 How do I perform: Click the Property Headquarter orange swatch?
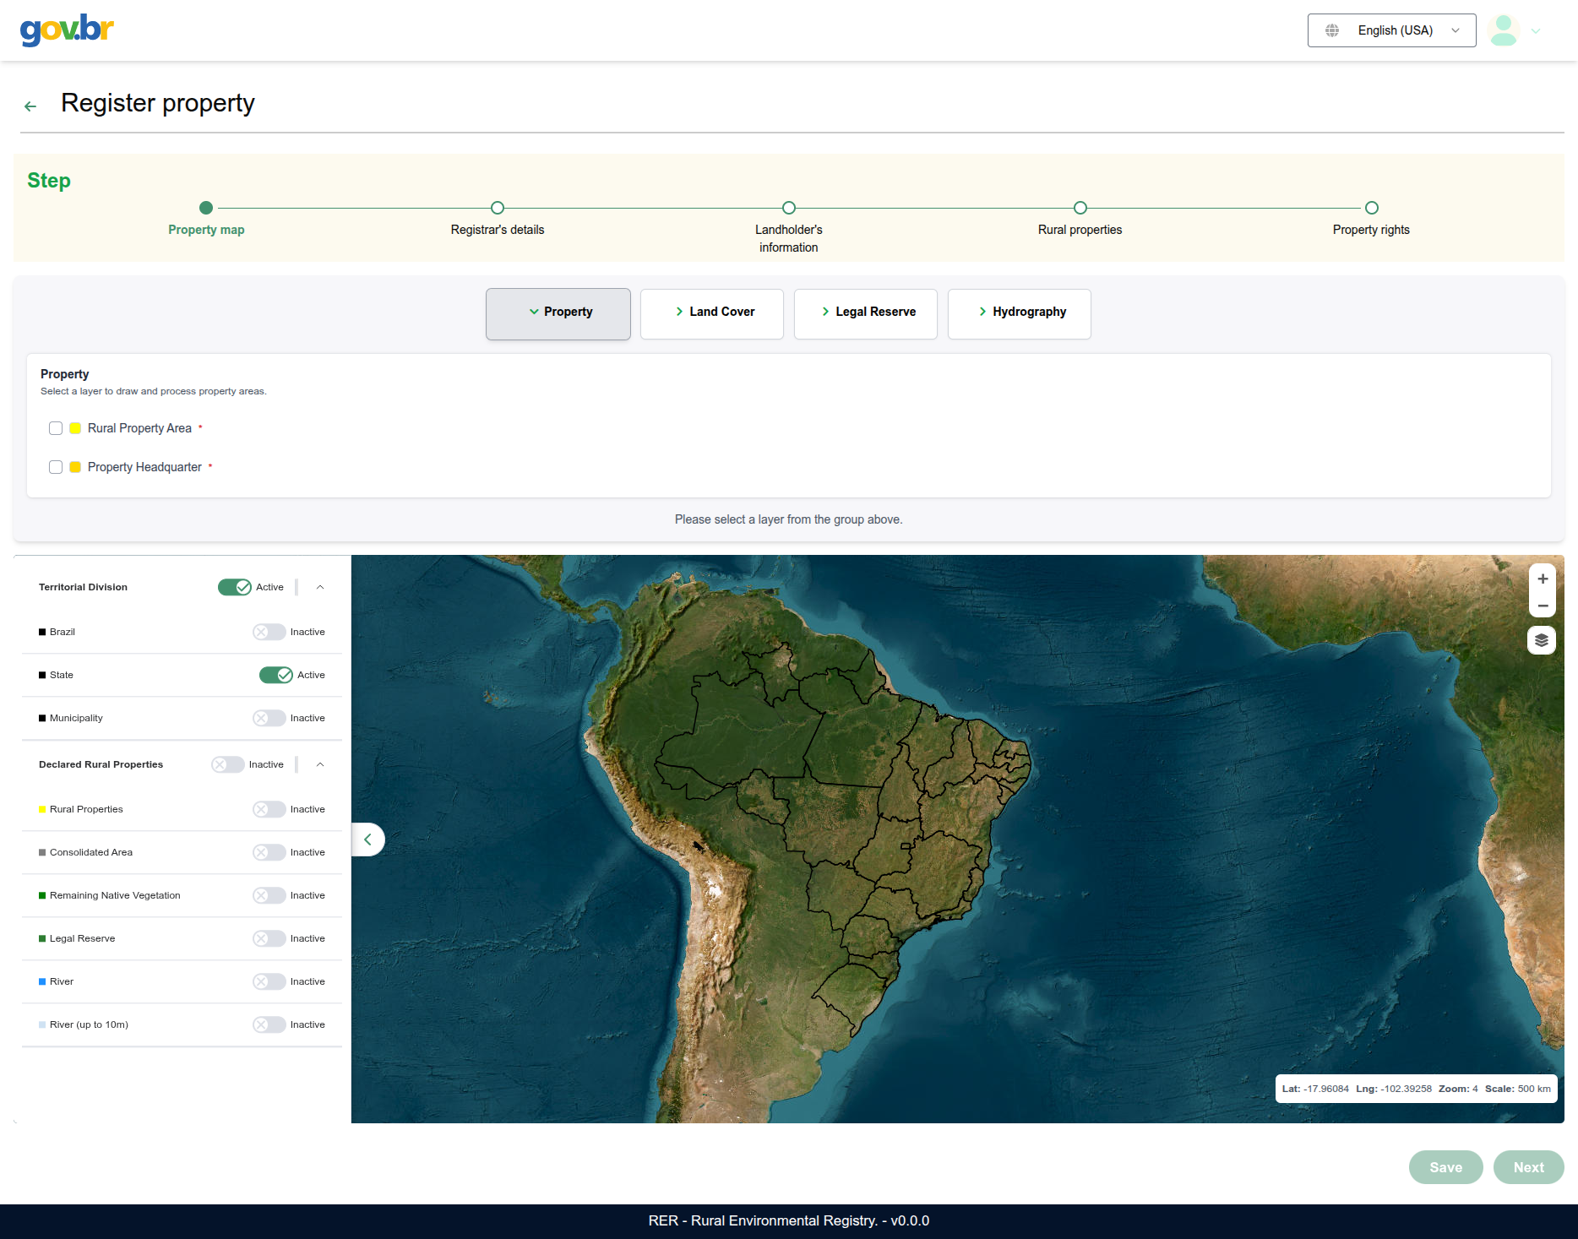tap(75, 467)
